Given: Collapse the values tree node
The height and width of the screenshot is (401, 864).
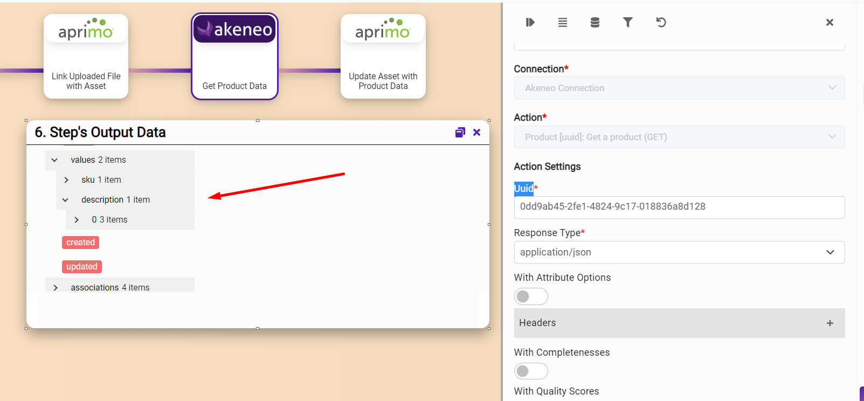Looking at the screenshot, I should click(x=54, y=160).
